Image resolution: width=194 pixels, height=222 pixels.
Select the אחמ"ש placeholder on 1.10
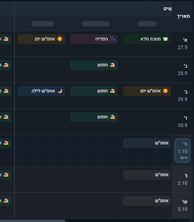[147, 143]
